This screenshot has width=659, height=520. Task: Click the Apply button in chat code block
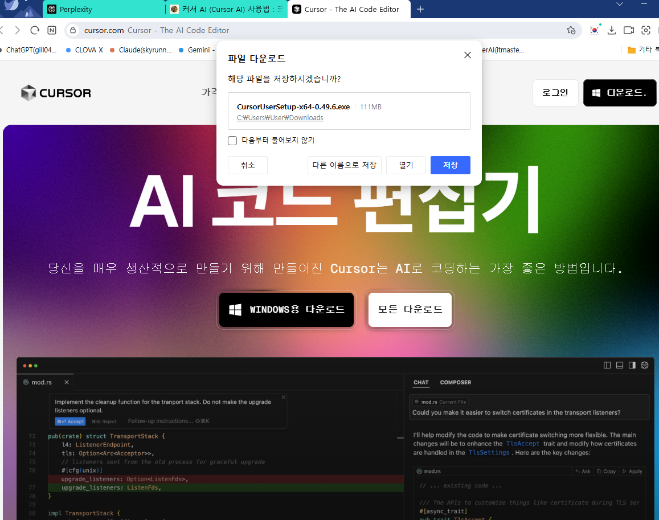(633, 471)
